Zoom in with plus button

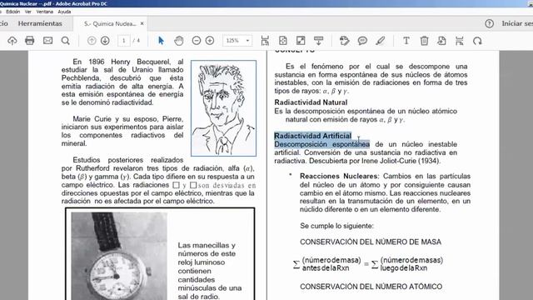click(x=210, y=41)
